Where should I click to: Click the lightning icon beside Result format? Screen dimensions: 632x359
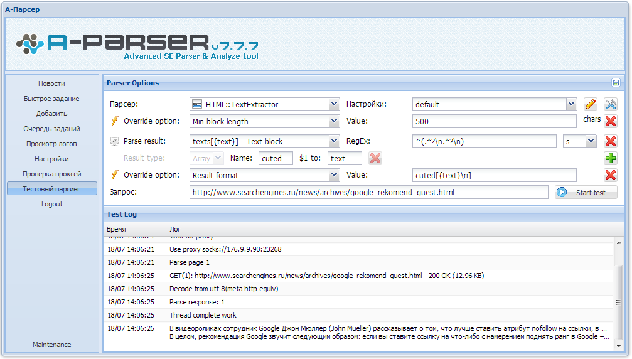115,175
